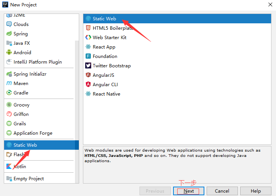Click the Griffon icon
This screenshot has height=196, width=276.
coord(9,114)
